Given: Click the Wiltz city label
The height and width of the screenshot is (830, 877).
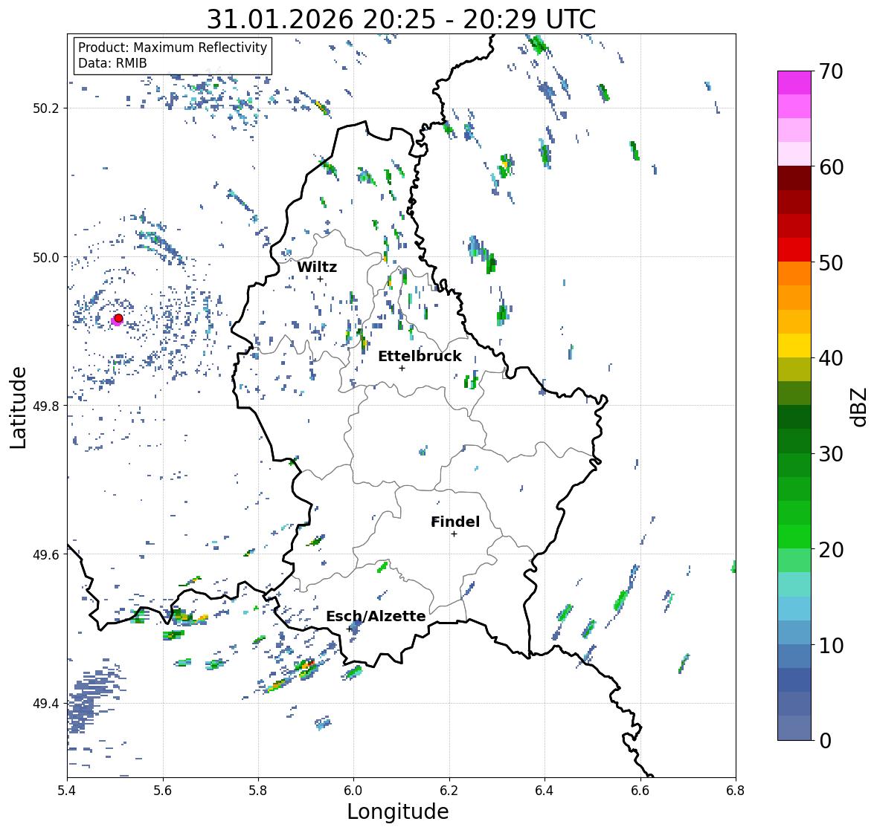Looking at the screenshot, I should click(x=317, y=267).
